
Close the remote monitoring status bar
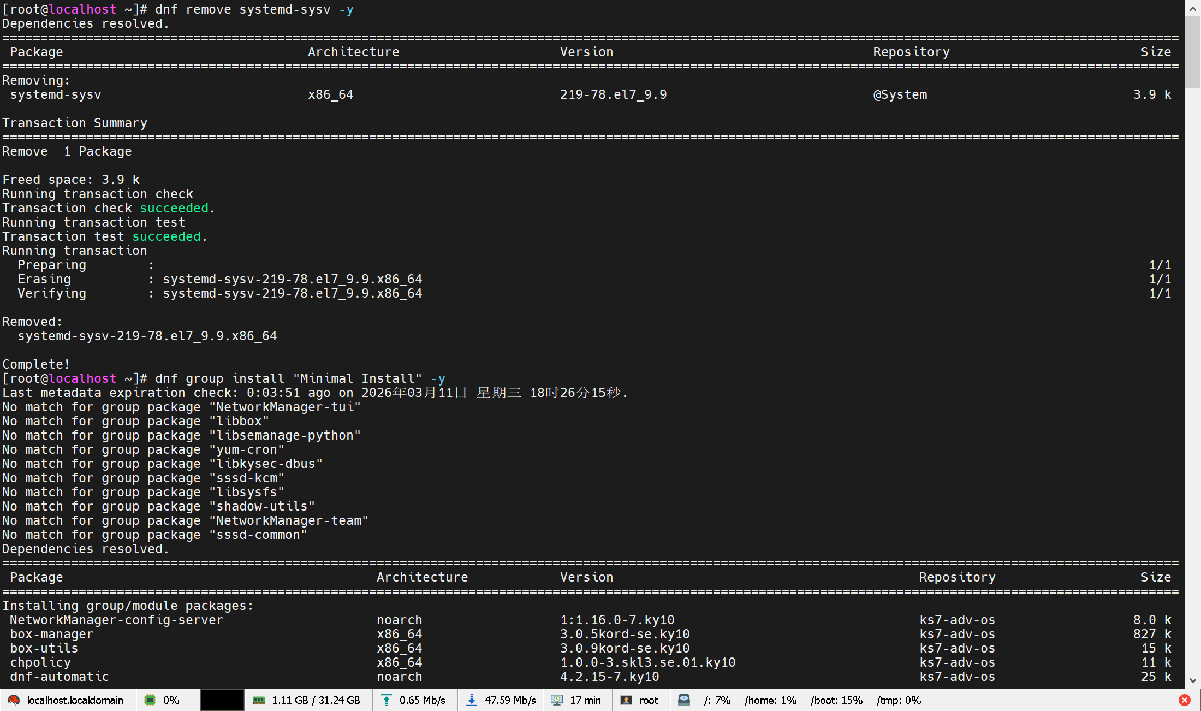click(x=1184, y=700)
